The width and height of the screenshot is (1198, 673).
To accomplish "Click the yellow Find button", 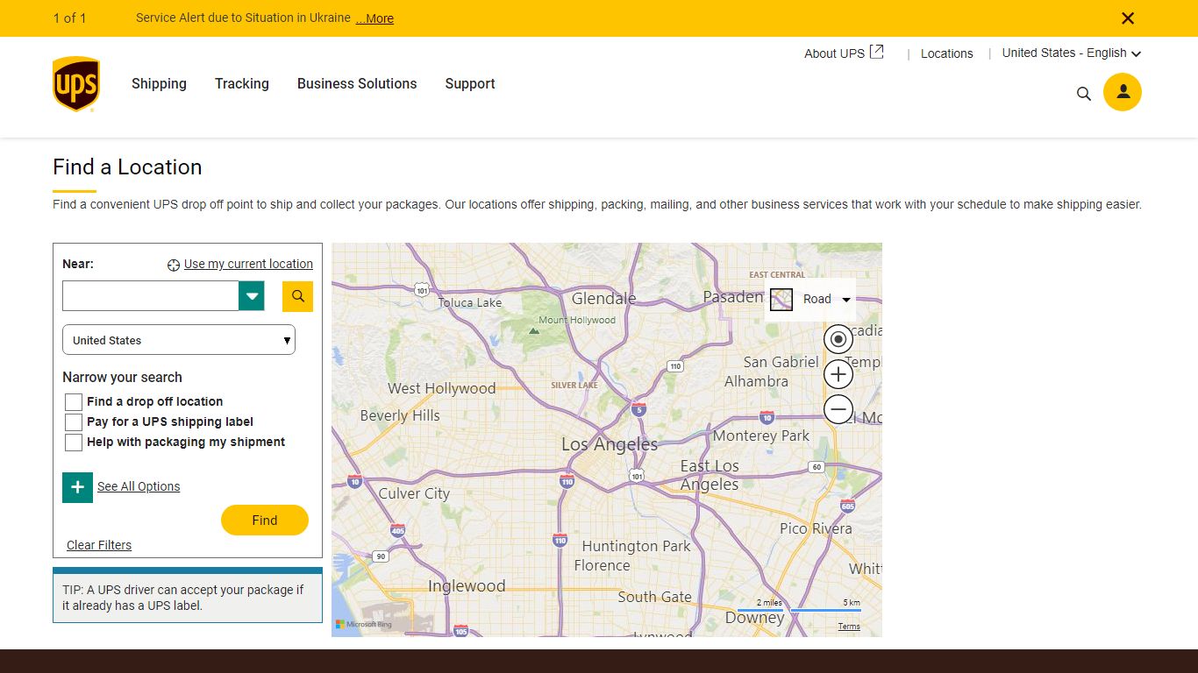I will [265, 520].
